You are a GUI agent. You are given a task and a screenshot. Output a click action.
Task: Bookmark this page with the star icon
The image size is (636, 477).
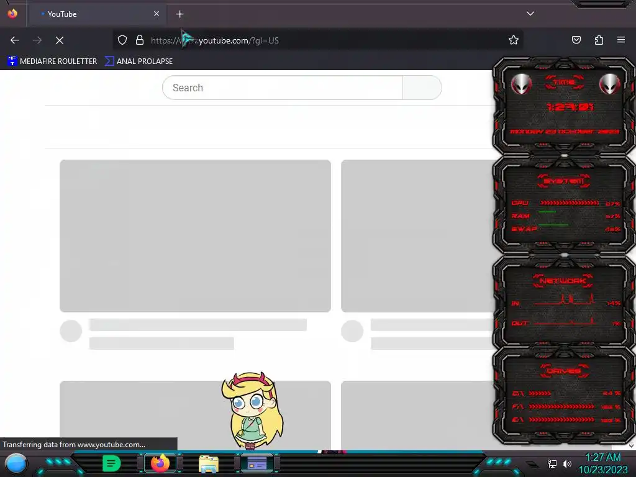click(x=514, y=40)
